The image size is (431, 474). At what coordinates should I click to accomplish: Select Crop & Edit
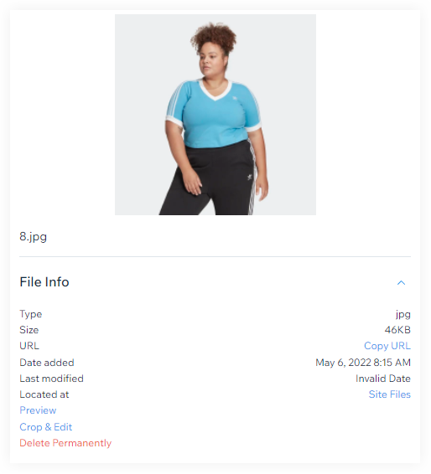coord(46,427)
